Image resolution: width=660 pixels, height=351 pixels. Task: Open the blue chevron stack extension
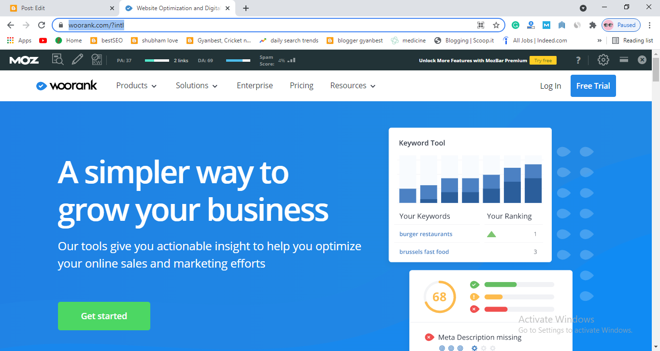tap(561, 25)
